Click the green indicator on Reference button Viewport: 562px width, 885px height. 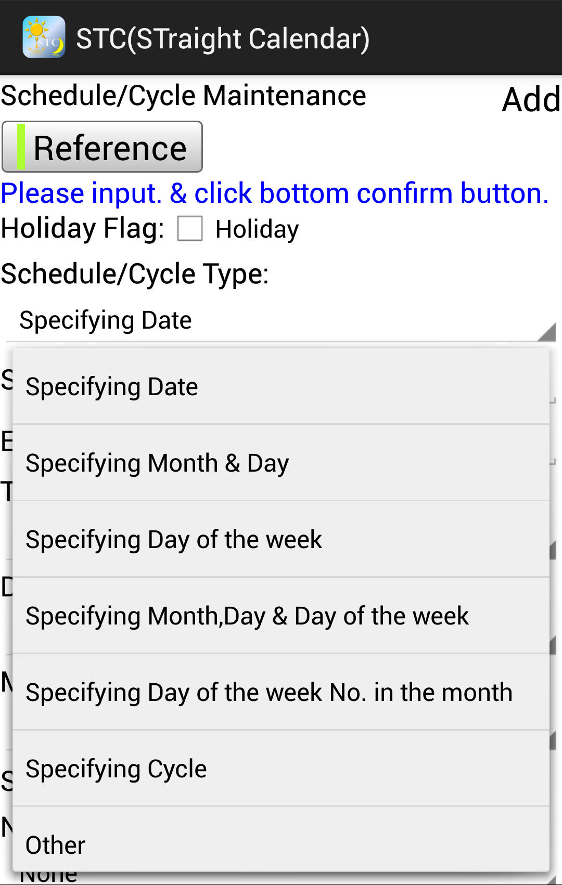pos(21,147)
